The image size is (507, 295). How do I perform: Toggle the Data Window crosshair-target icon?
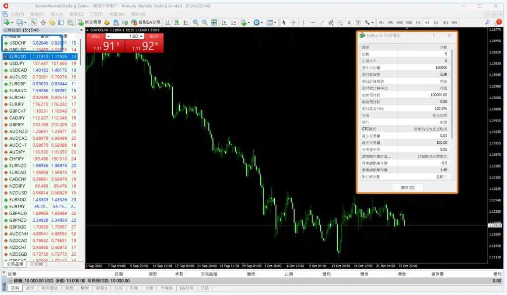click(43, 22)
